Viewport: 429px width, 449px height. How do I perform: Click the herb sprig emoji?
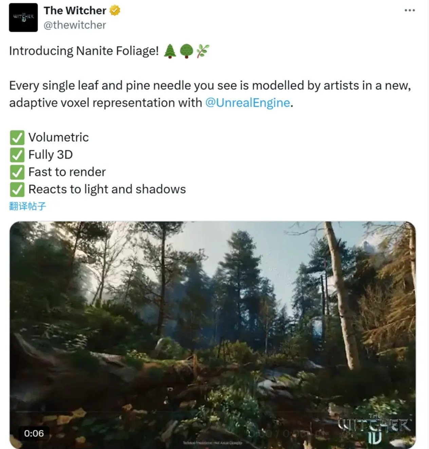point(203,51)
